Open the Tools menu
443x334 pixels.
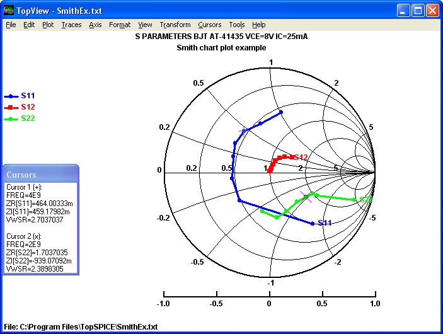coord(237,25)
